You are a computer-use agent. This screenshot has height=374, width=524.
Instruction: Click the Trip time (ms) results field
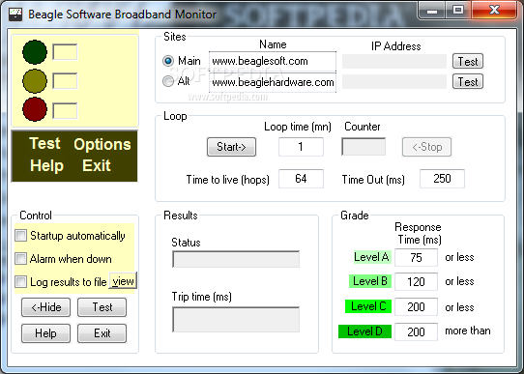tap(236, 320)
